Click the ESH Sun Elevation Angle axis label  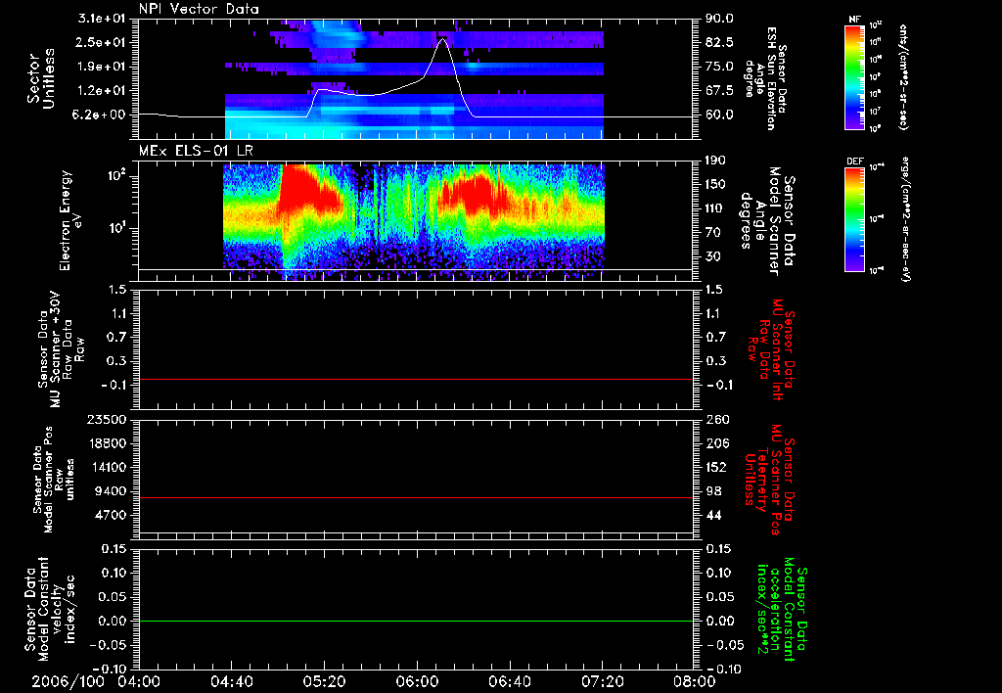coord(765,78)
